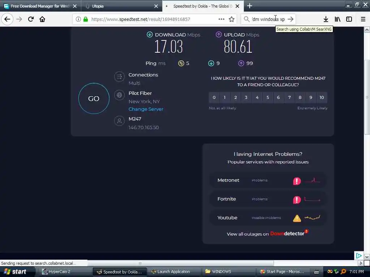Viewport: 370px width, 277px height.
Task: Close the Free Download Manager tab
Action: tap(75, 6)
